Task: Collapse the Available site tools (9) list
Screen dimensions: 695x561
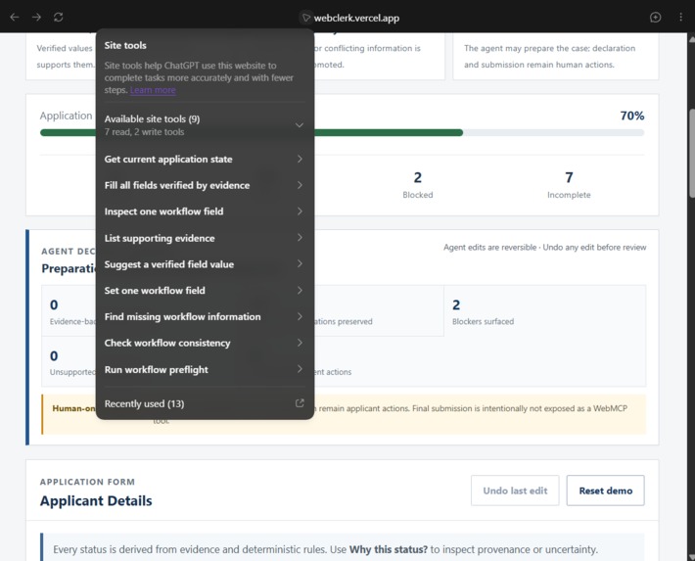Action: (300, 125)
